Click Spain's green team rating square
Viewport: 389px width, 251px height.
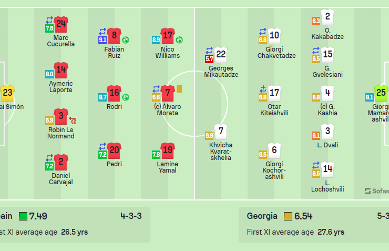tap(23, 216)
